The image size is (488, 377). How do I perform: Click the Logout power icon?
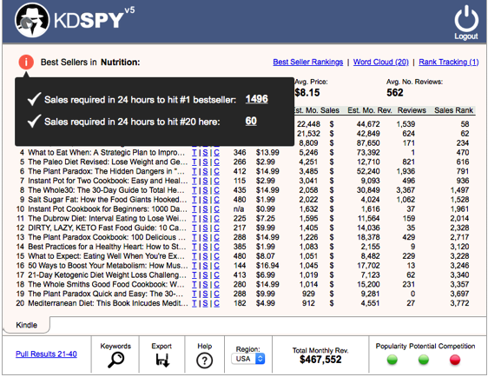(x=466, y=19)
